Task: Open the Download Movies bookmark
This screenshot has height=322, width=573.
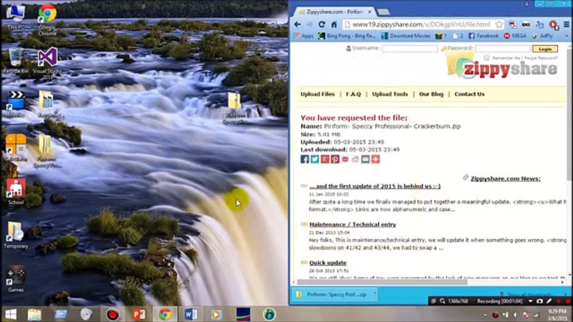Action: [x=406, y=36]
